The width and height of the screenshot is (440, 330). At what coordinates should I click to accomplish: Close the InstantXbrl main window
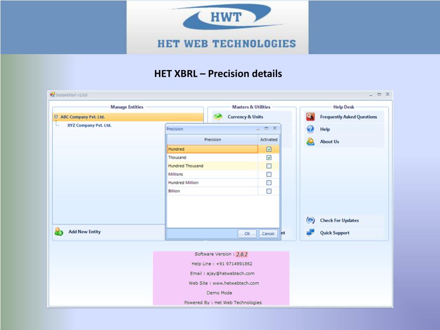click(x=387, y=94)
